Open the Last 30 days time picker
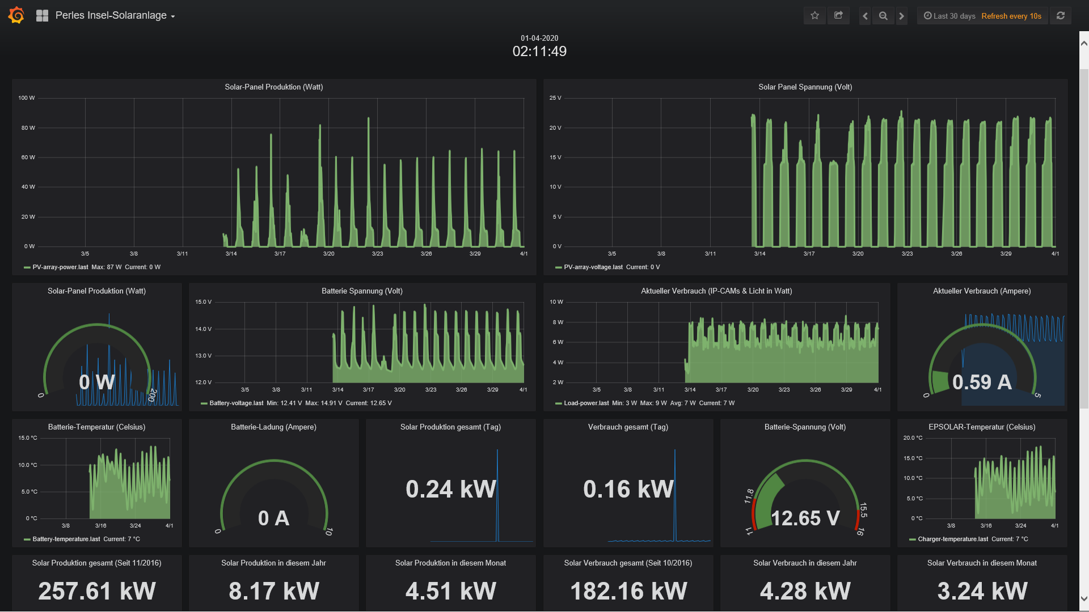Screen dimensions: 1089x612 pyautogui.click(x=949, y=16)
